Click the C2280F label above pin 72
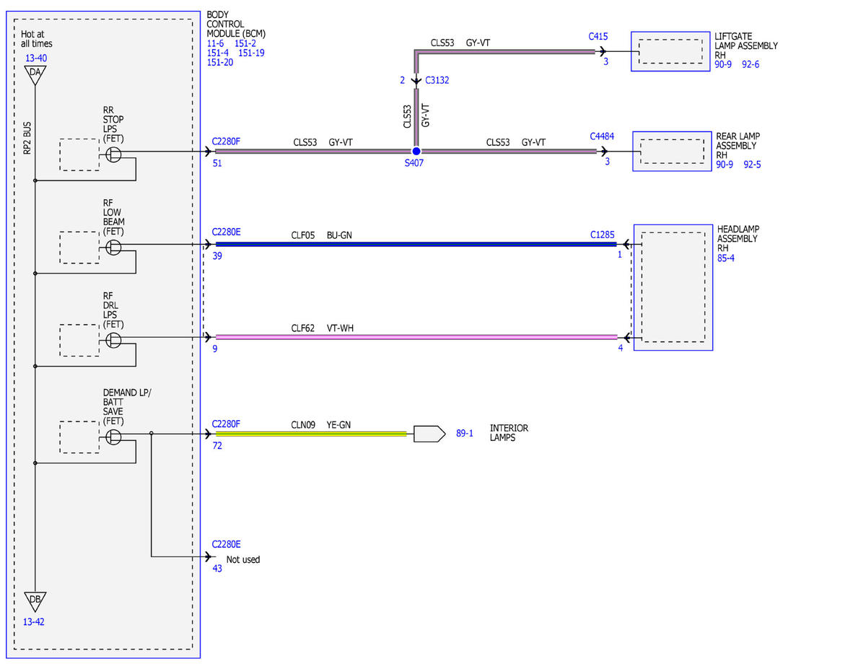866x669 pixels. pos(227,424)
